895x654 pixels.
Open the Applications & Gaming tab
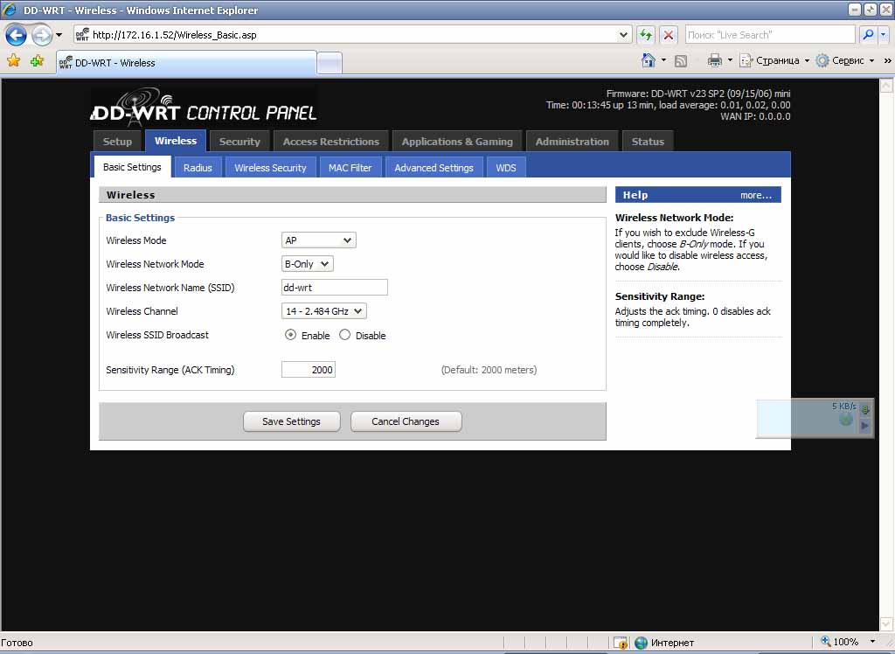pos(457,142)
